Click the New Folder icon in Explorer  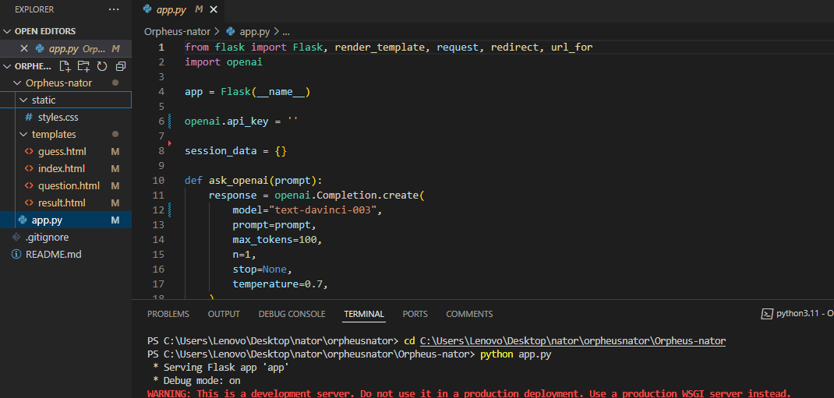tap(83, 66)
